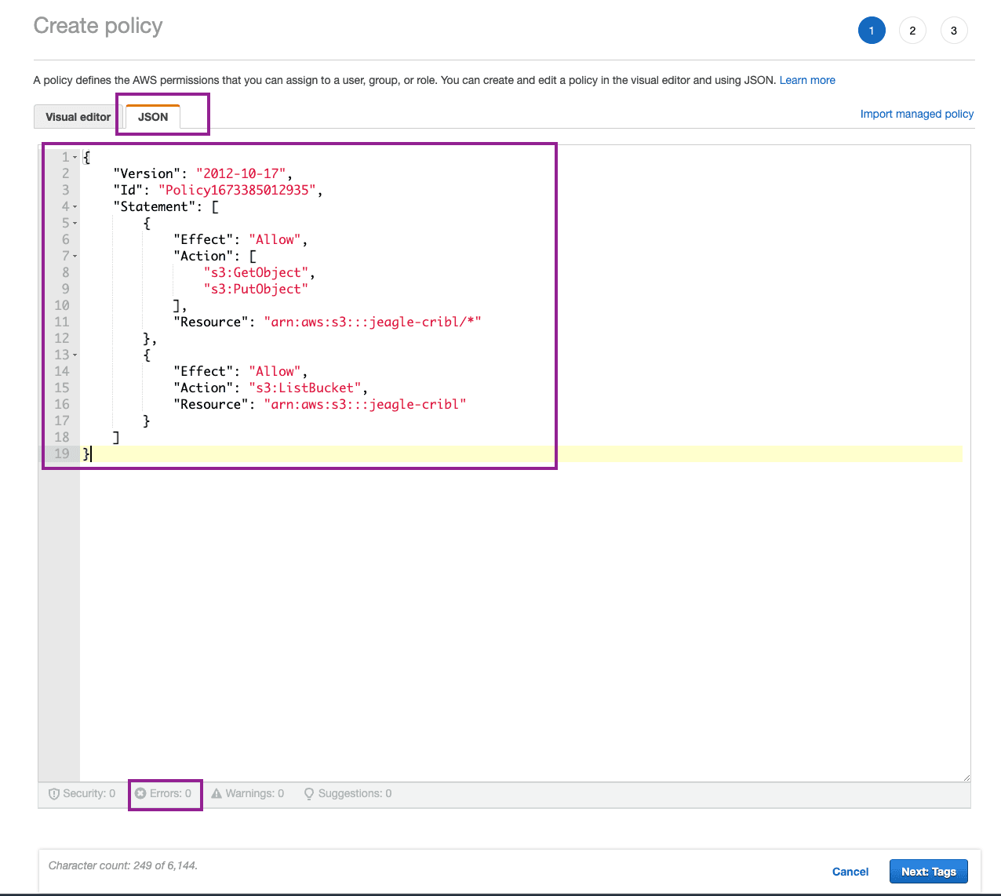This screenshot has width=1001, height=896.
Task: Click the Security shield icon in status bar
Action: (54, 794)
